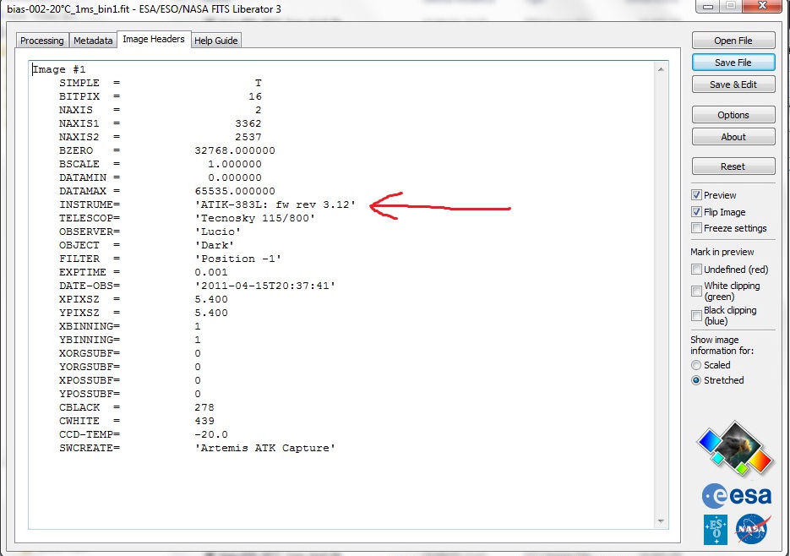Viewport: 790px width, 556px height.
Task: Click the ESA logo
Action: click(737, 496)
